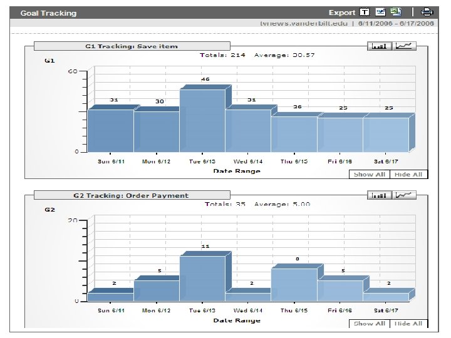Click the G1 axis label
This screenshot has height=338, width=451.
pyautogui.click(x=49, y=61)
